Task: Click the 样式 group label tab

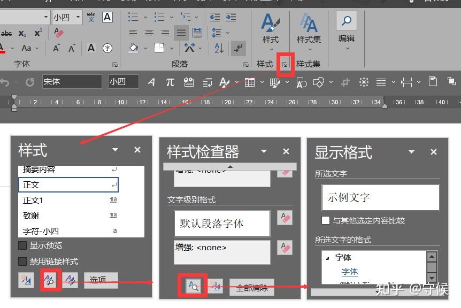Action: pyautogui.click(x=264, y=64)
